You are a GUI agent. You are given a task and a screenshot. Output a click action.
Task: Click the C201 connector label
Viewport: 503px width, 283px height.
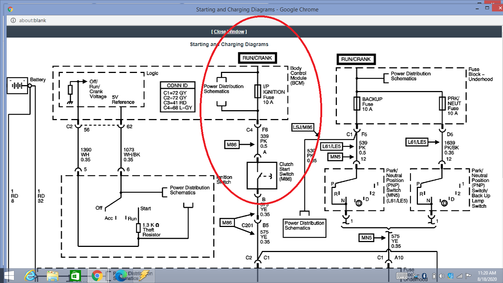248,225
